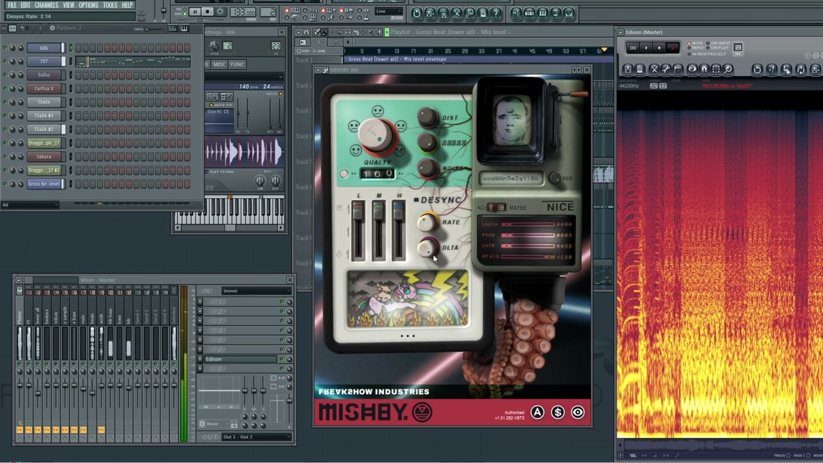Click Edison record button
This screenshot has width=823, height=463.
point(672,48)
